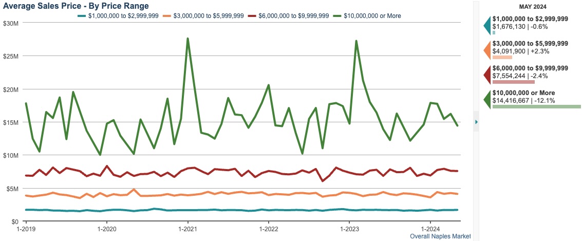
Task: Click the teal arrow marker for $1,000,000 range
Action: 487,26
